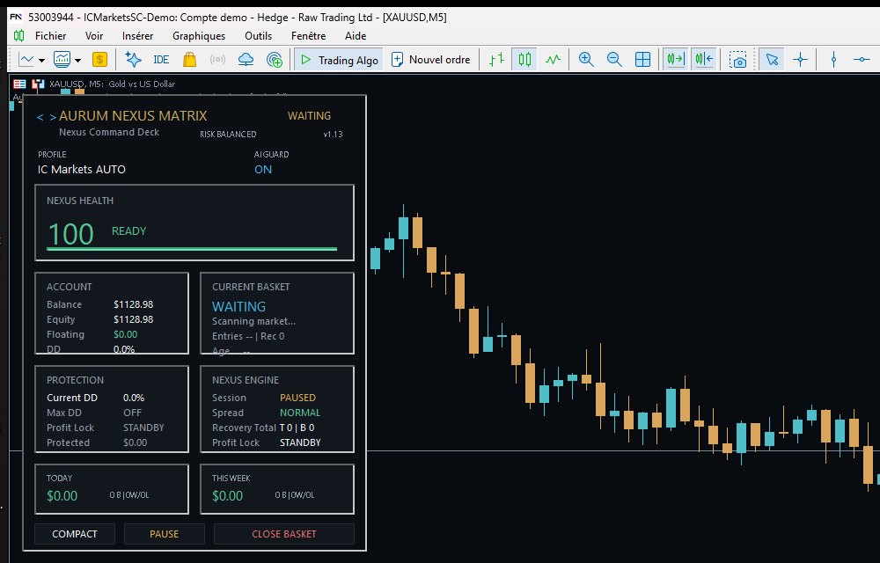Toggle the Trading Algo button

click(x=339, y=60)
